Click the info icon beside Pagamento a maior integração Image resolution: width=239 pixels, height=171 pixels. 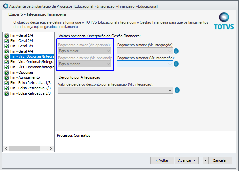176,51
